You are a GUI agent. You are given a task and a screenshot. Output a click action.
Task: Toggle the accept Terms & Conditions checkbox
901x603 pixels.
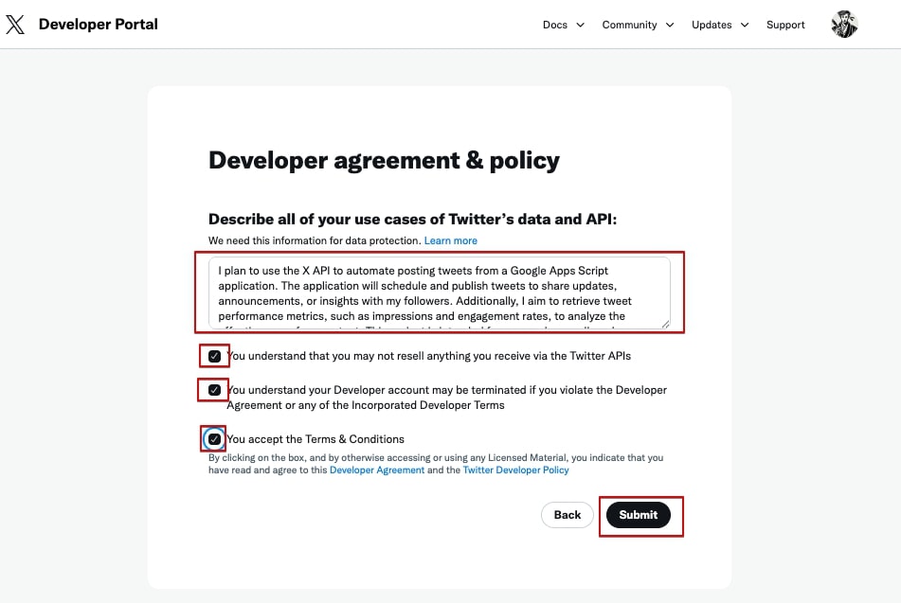(214, 439)
